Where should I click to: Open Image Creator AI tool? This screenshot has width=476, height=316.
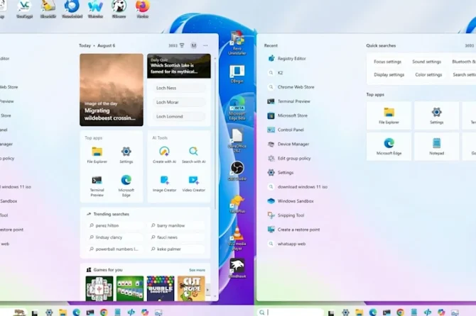164,184
